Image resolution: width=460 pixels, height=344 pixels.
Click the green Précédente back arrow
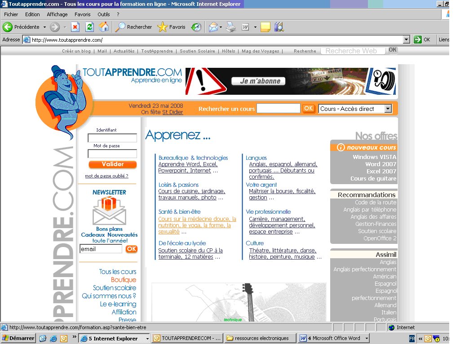8,27
